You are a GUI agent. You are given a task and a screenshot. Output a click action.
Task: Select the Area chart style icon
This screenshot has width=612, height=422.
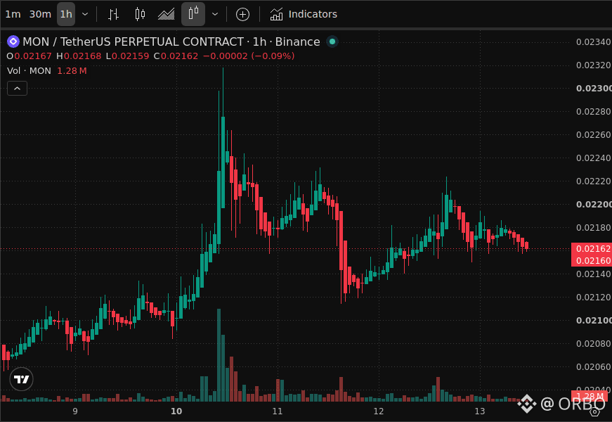pyautogui.click(x=166, y=15)
